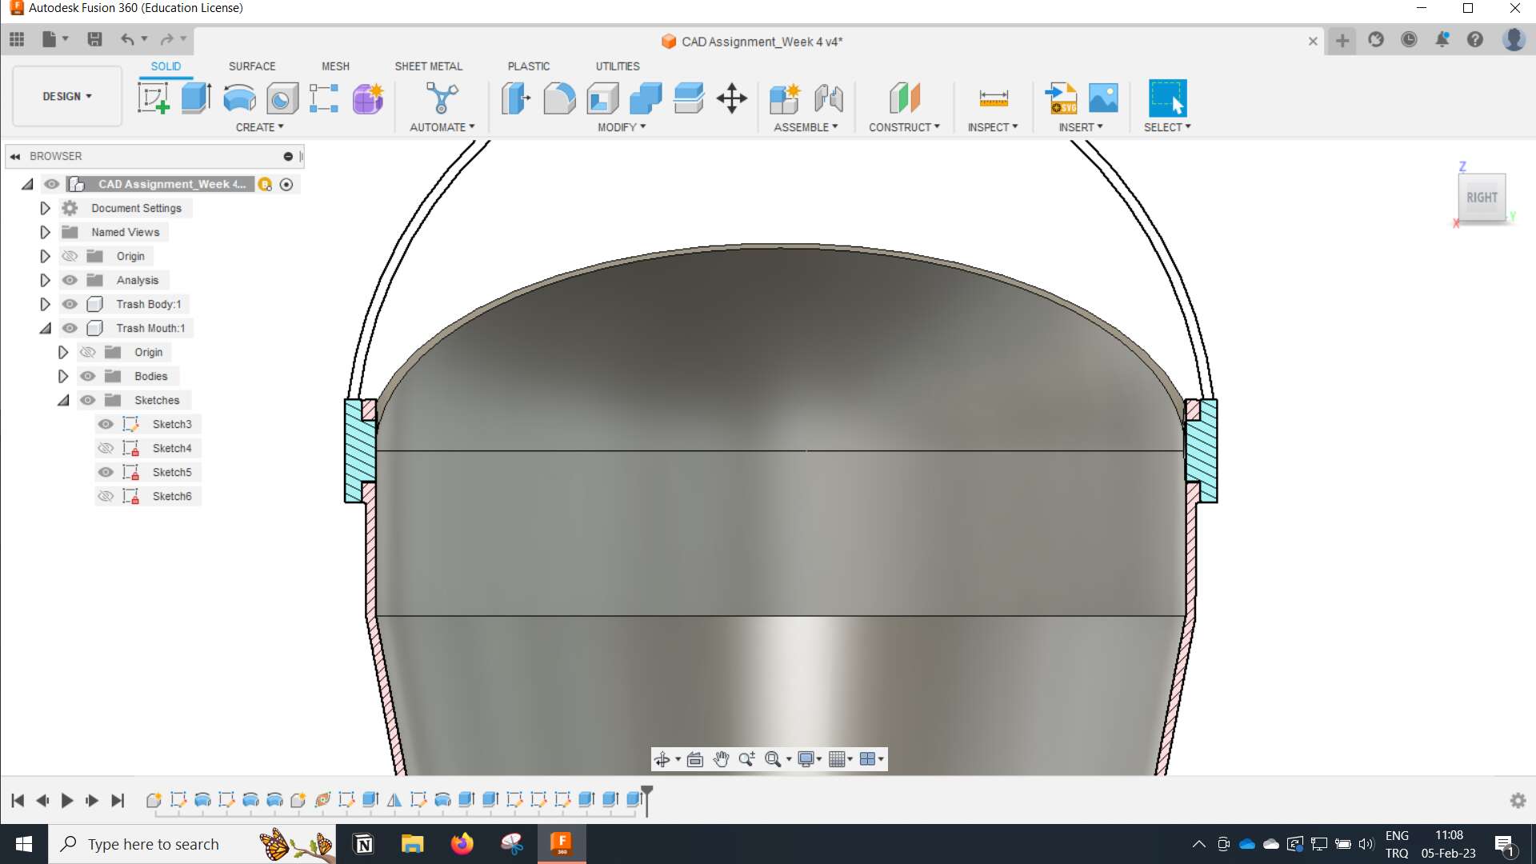Select the New Component tool
The image size is (1536, 864).
[785, 98]
